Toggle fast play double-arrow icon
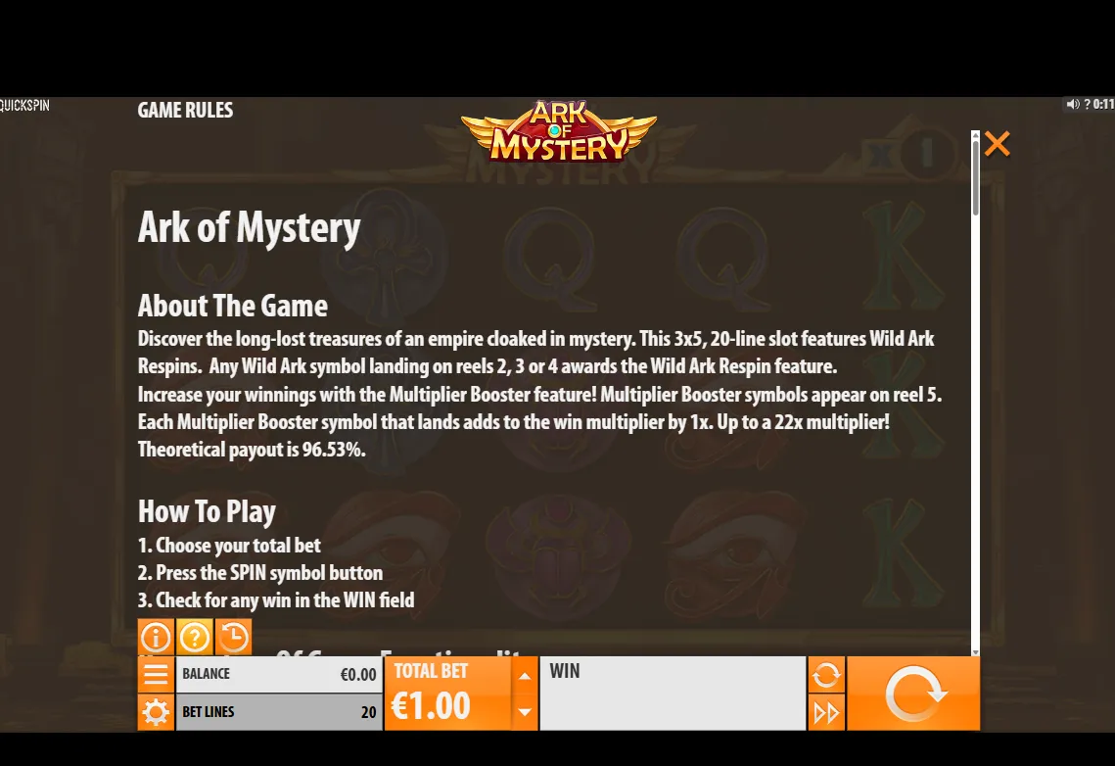Image resolution: width=1115 pixels, height=766 pixels. coord(825,712)
